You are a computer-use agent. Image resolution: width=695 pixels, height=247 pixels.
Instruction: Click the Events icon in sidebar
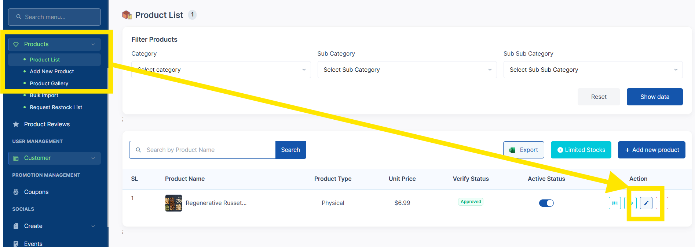(16, 244)
